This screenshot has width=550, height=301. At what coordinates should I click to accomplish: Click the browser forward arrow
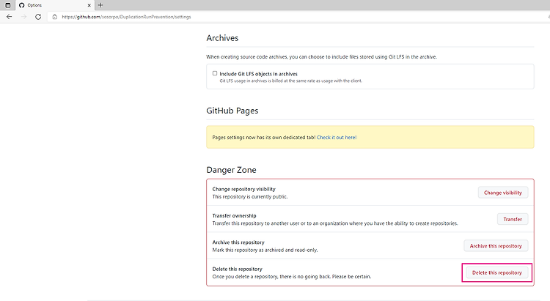tap(23, 16)
